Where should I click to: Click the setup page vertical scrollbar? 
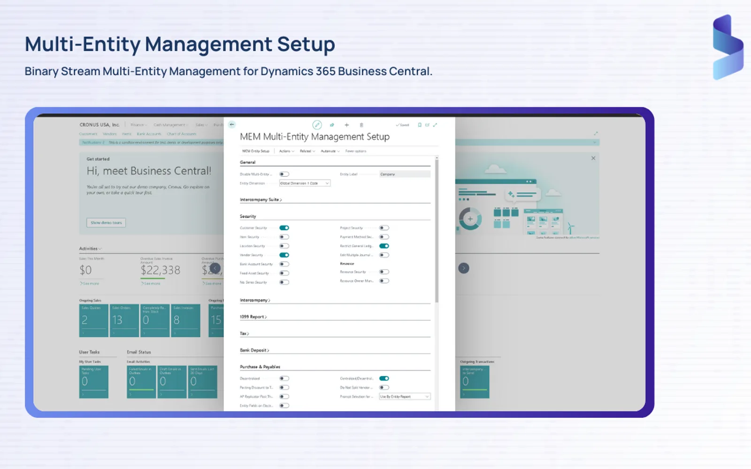click(437, 230)
